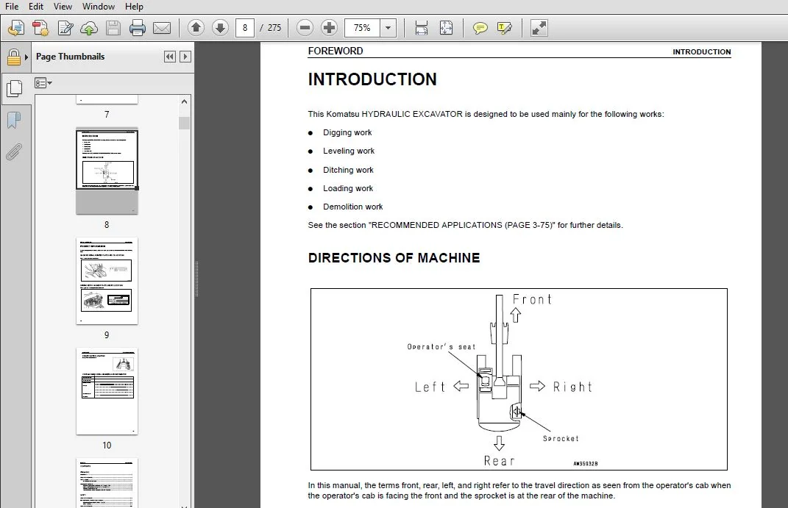Click the Edit document pencil icon

65,28
